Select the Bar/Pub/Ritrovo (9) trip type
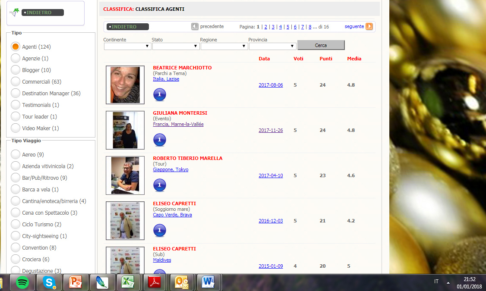486x291 pixels. point(15,178)
